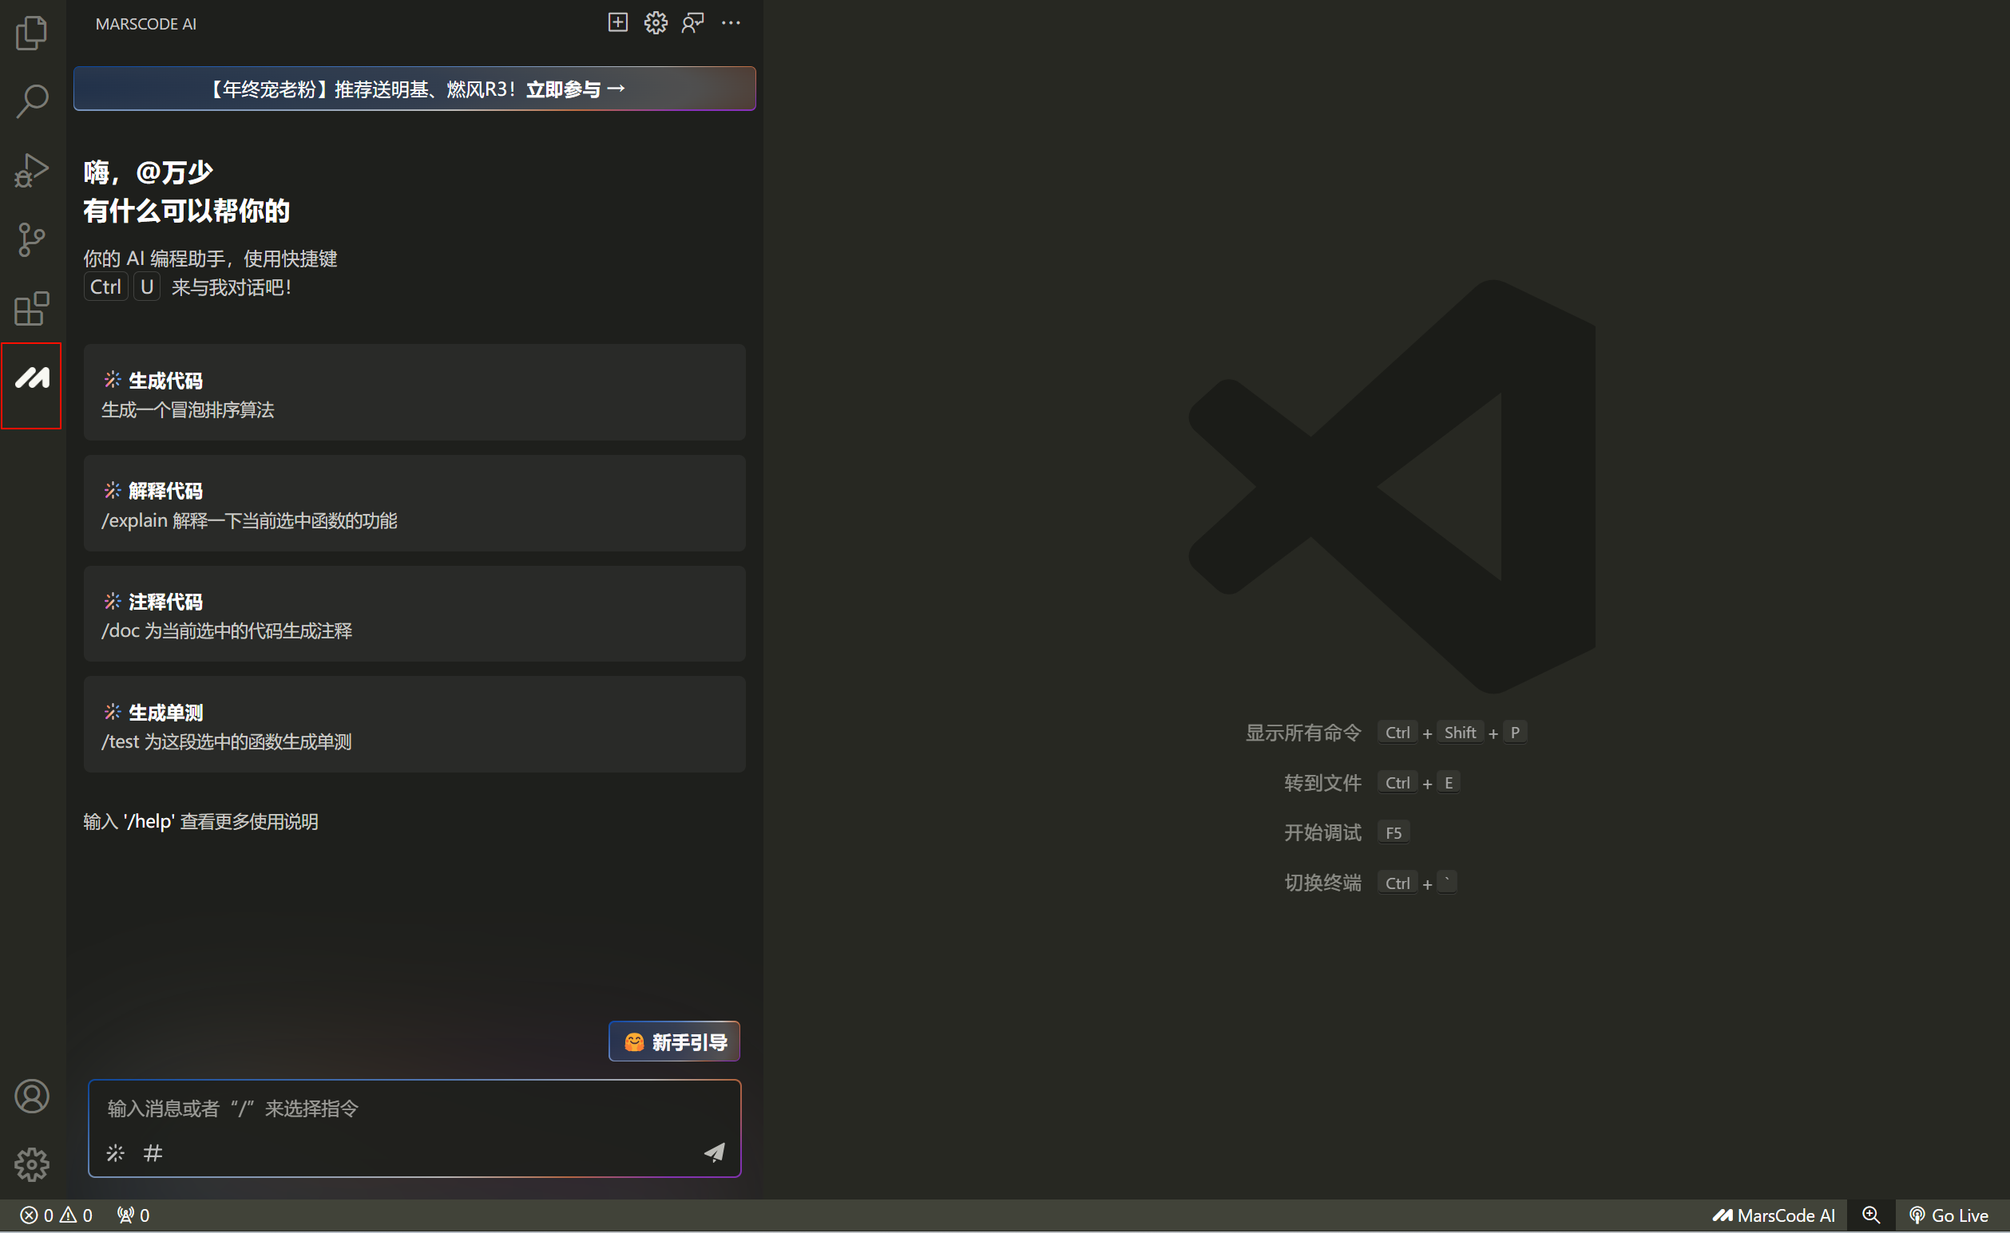Open the Explorer view in the activity bar
The height and width of the screenshot is (1233, 2010).
(32, 34)
